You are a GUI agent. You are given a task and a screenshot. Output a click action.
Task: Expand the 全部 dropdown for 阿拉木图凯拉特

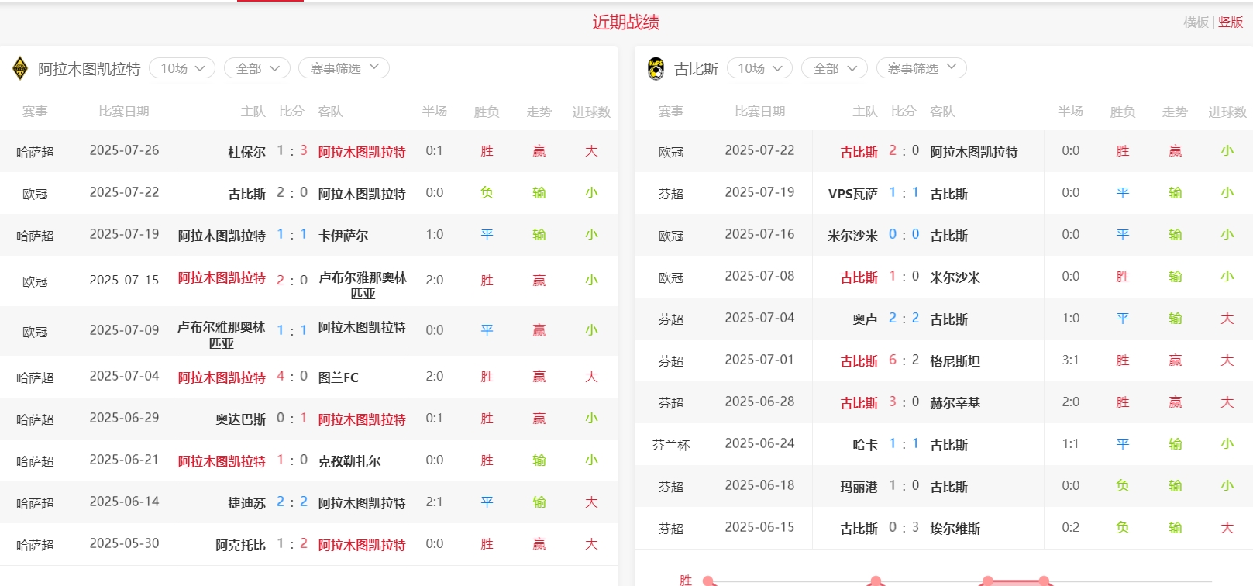pos(256,68)
